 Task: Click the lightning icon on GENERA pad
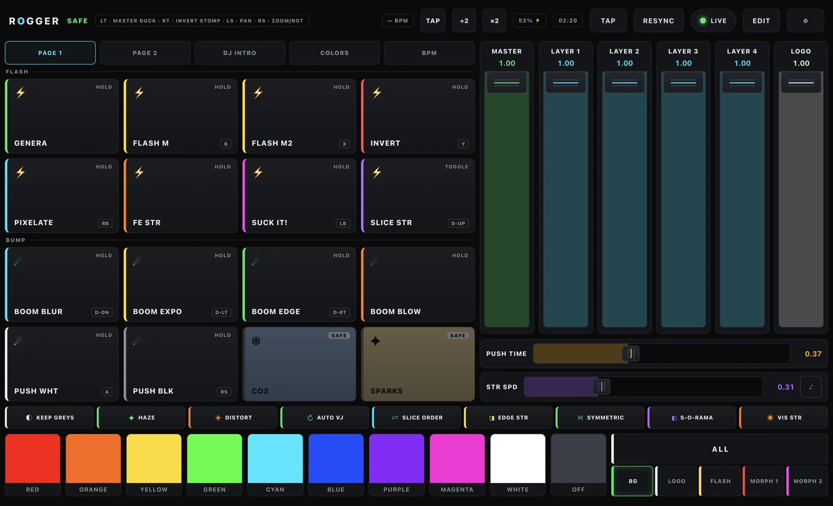20,93
